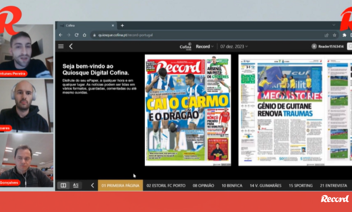Go to the 15 Sporting section
This screenshot has width=352, height=212.
(300, 186)
